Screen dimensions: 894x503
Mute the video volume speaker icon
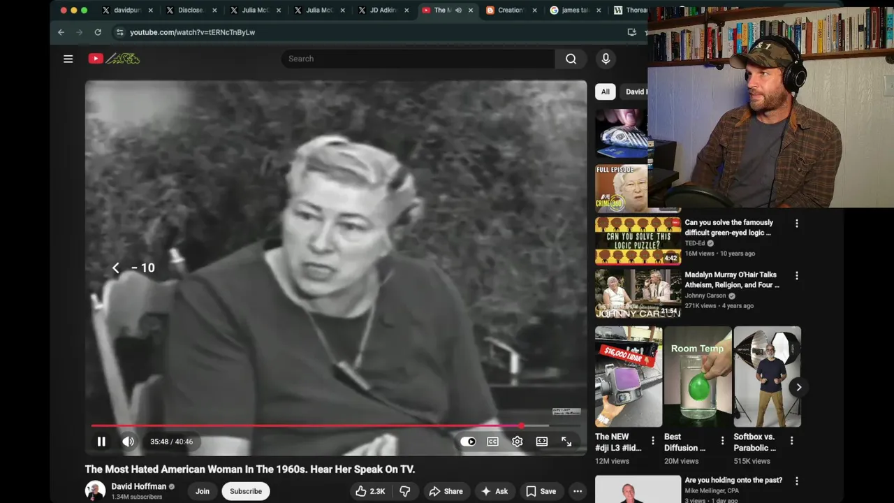click(129, 442)
